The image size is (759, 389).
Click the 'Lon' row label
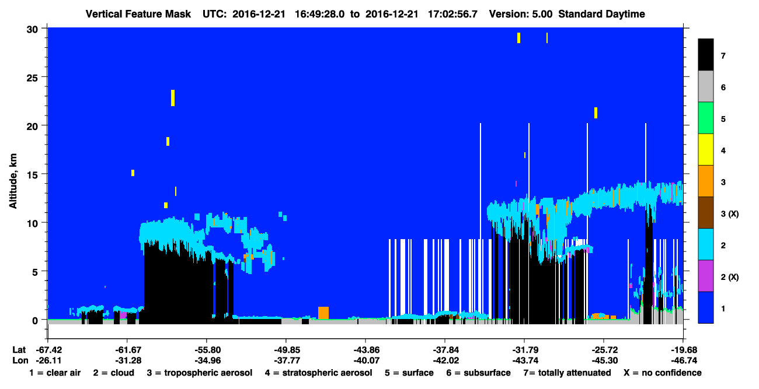pos(19,360)
